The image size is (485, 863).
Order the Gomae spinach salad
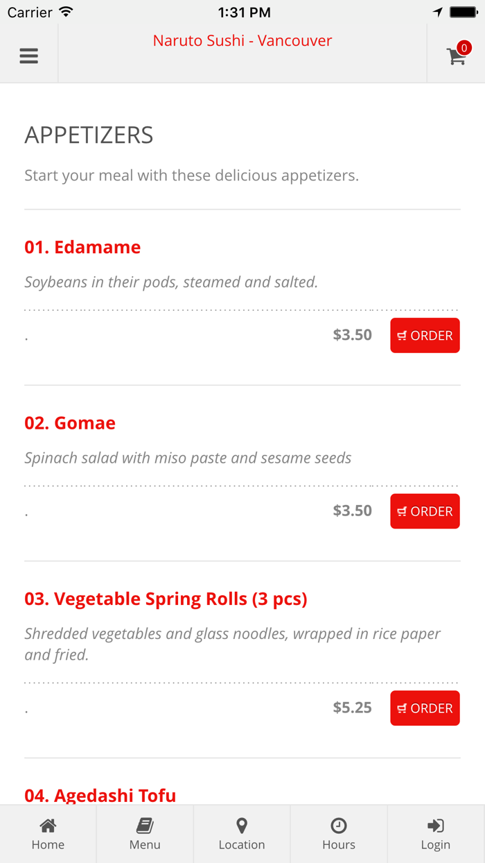(425, 511)
